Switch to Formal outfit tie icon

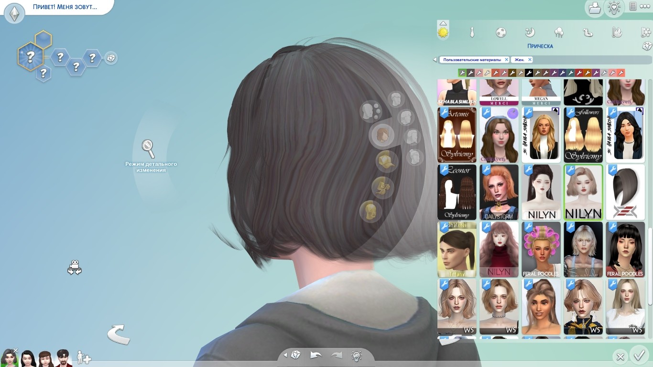[472, 32]
